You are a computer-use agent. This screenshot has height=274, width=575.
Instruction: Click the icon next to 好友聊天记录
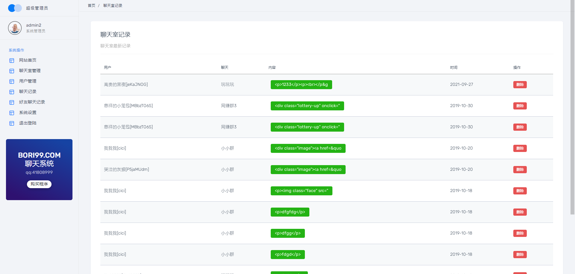(12, 102)
